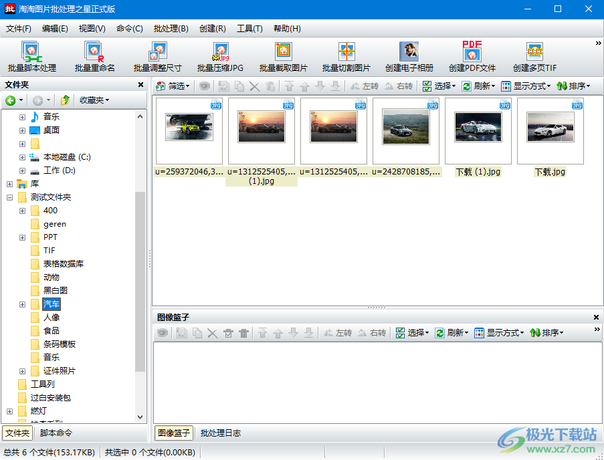Launch the 创建多页TIF tool
Viewport: 604px width, 460px height.
534,57
